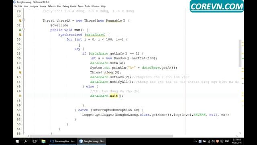Open the taskbar clock showing 9:11 PM
The image size is (257, 145).
coord(237,141)
